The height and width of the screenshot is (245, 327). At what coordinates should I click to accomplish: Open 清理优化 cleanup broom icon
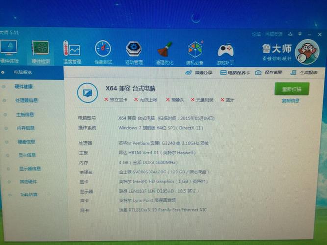(165, 49)
